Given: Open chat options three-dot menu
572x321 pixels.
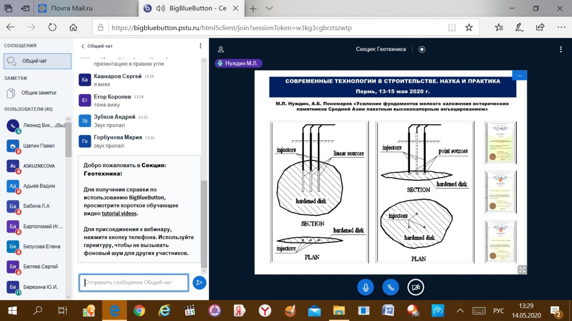Looking at the screenshot, I should coord(200,46).
